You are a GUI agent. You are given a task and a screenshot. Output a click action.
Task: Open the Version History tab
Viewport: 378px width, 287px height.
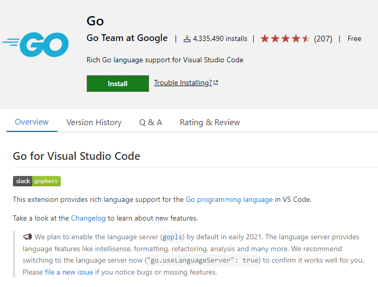94,122
